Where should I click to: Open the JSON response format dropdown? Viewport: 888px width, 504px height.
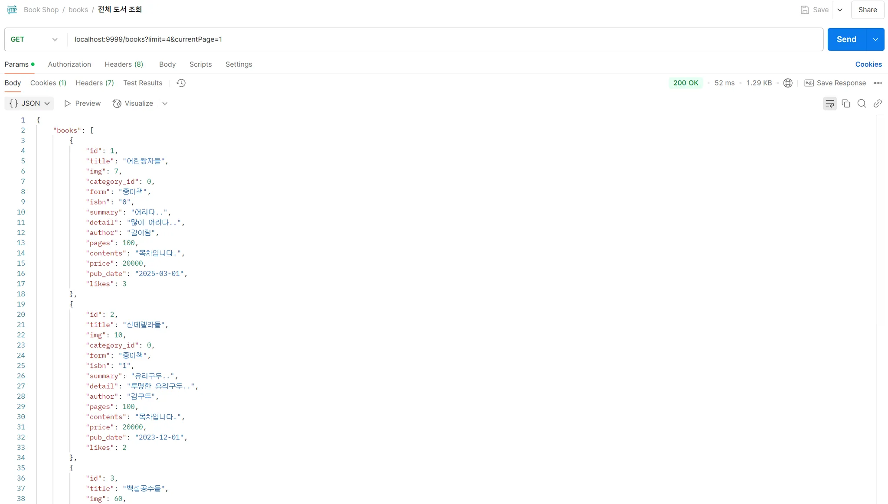pyautogui.click(x=29, y=103)
